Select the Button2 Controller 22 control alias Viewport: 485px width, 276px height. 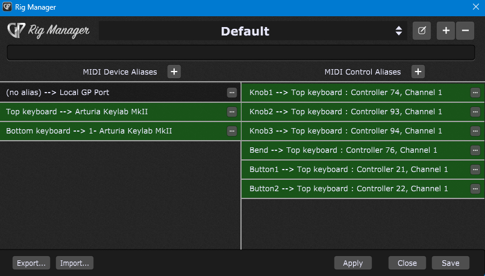tap(363, 189)
